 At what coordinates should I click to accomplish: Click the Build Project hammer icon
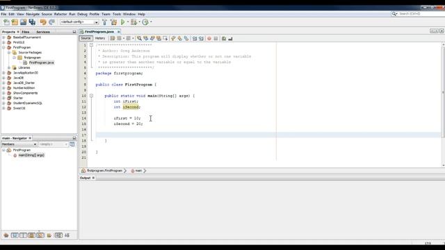pyautogui.click(x=104, y=22)
